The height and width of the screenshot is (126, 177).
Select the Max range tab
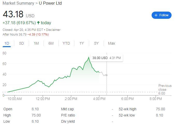111,43
